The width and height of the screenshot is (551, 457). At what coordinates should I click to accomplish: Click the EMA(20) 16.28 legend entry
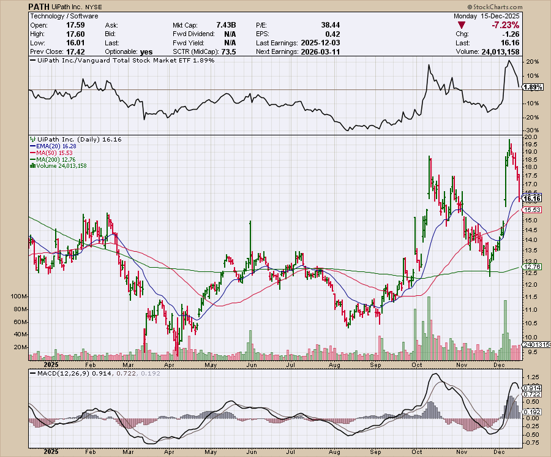(53, 146)
